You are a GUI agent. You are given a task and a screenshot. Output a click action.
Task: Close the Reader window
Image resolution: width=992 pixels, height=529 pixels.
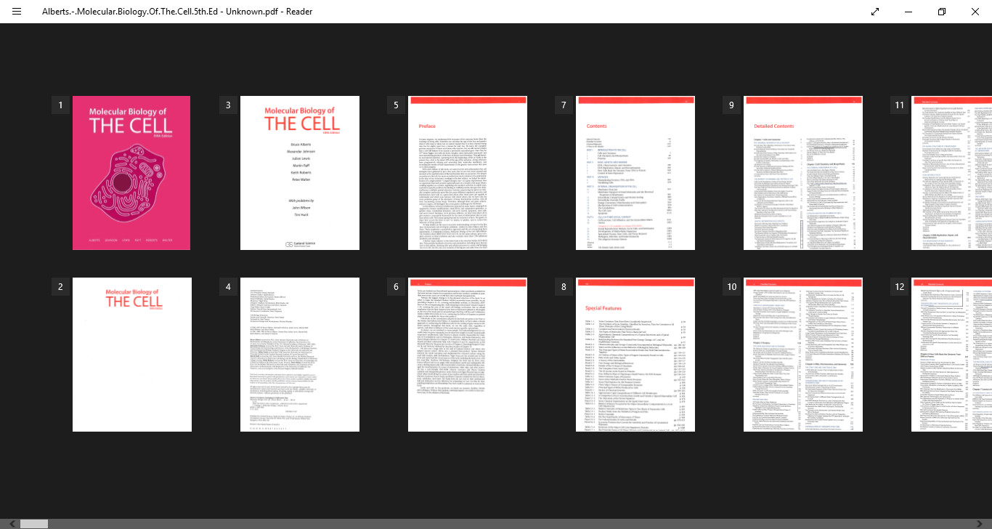(975, 12)
